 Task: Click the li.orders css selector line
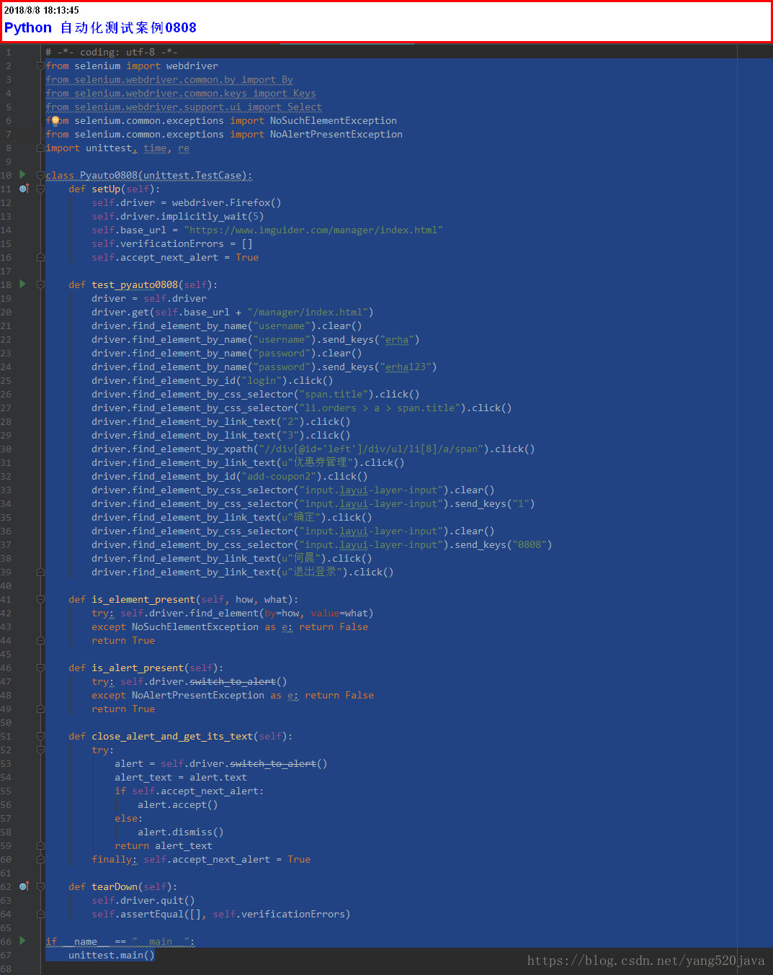coord(302,408)
